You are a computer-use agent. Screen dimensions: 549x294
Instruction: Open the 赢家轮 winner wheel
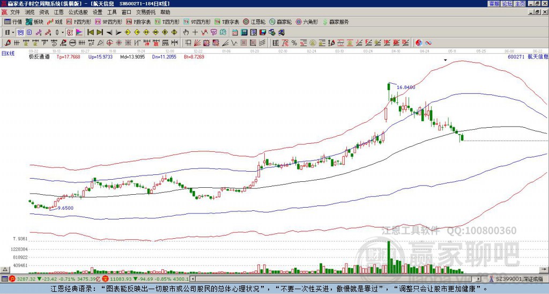point(280,22)
